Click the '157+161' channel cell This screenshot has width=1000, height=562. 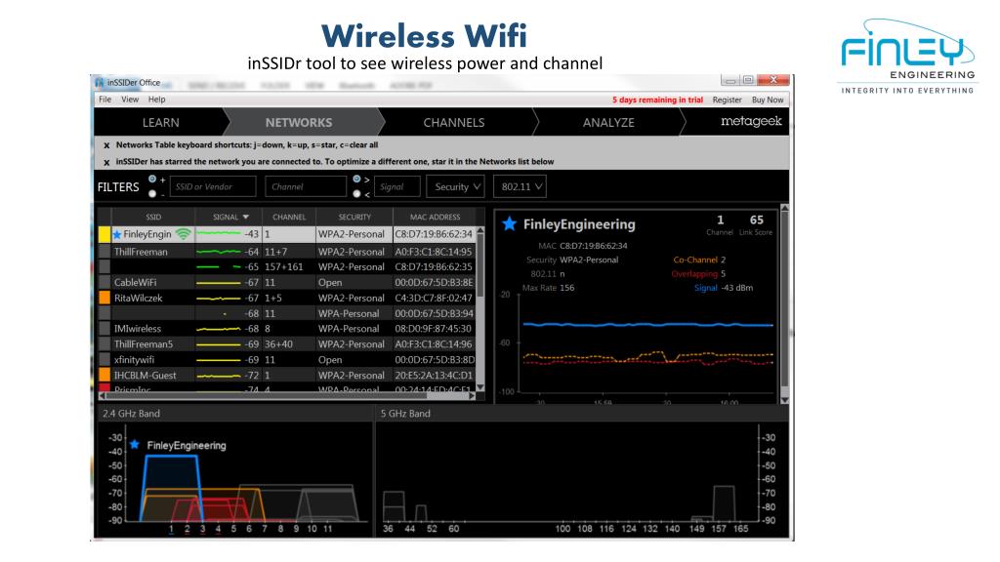284,267
